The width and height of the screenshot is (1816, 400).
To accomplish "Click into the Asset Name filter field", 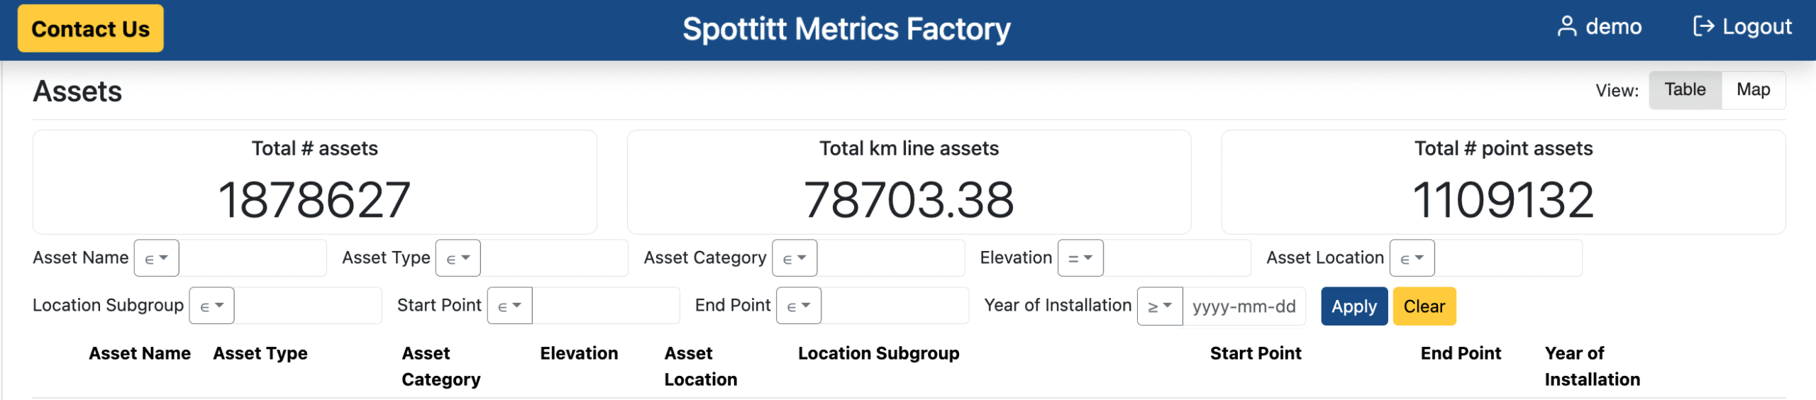I will (253, 258).
